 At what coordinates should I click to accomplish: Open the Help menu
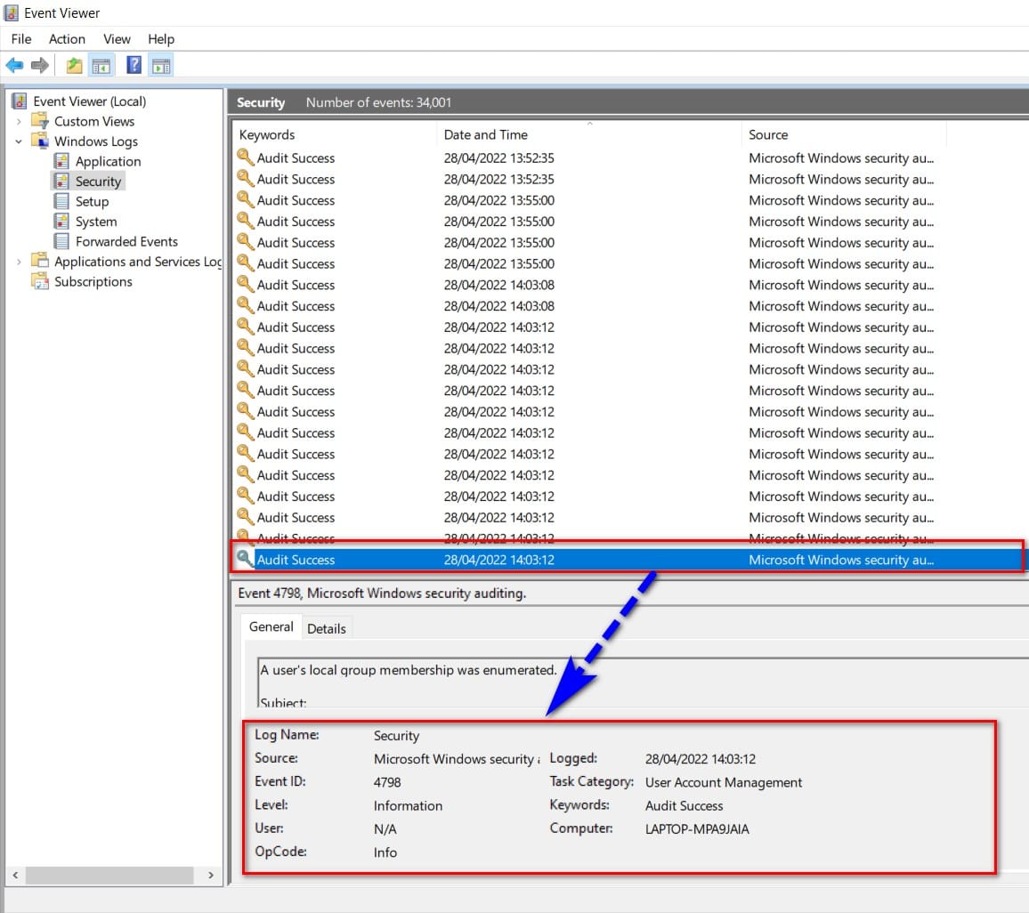click(161, 39)
